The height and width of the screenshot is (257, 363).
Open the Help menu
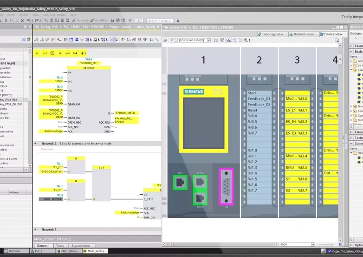73,15
